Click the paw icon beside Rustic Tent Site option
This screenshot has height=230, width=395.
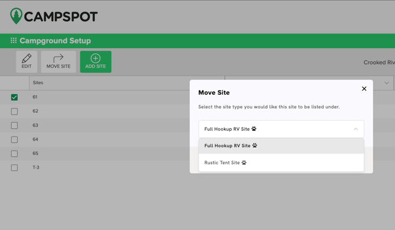244,162
